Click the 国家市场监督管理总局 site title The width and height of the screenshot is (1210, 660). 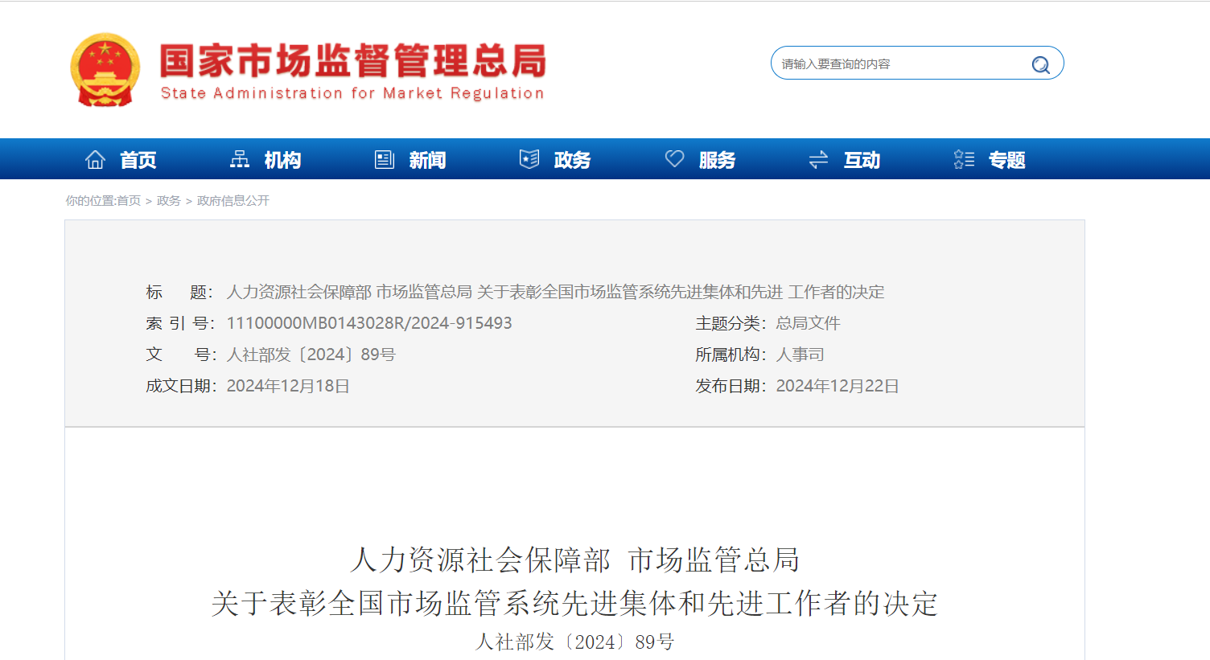point(353,61)
